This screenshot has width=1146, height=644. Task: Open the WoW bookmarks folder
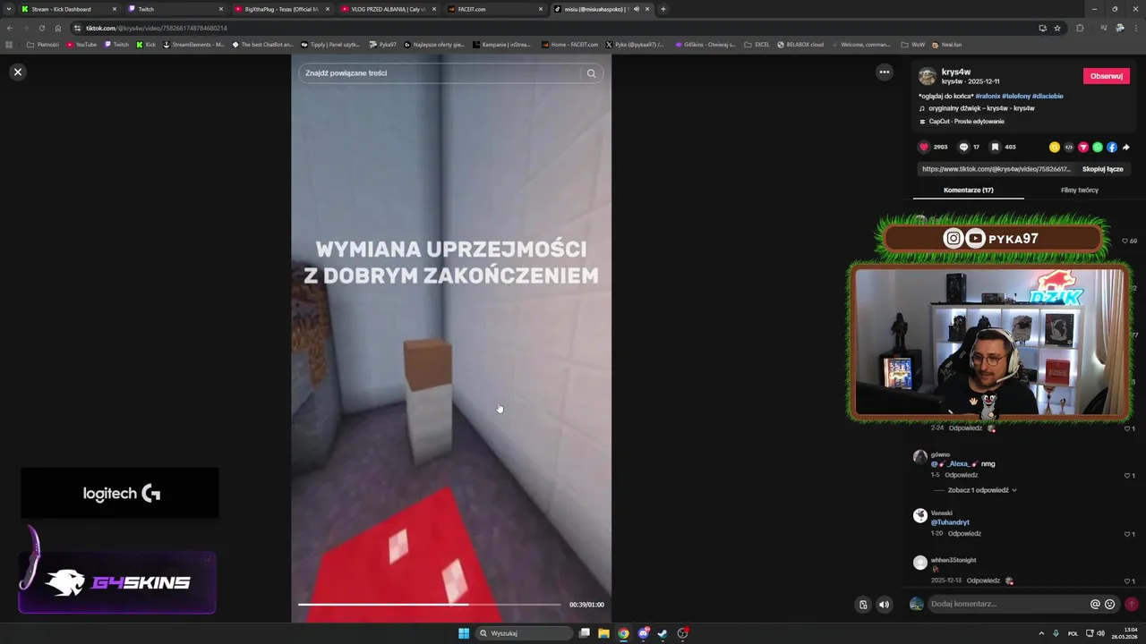[x=912, y=44]
